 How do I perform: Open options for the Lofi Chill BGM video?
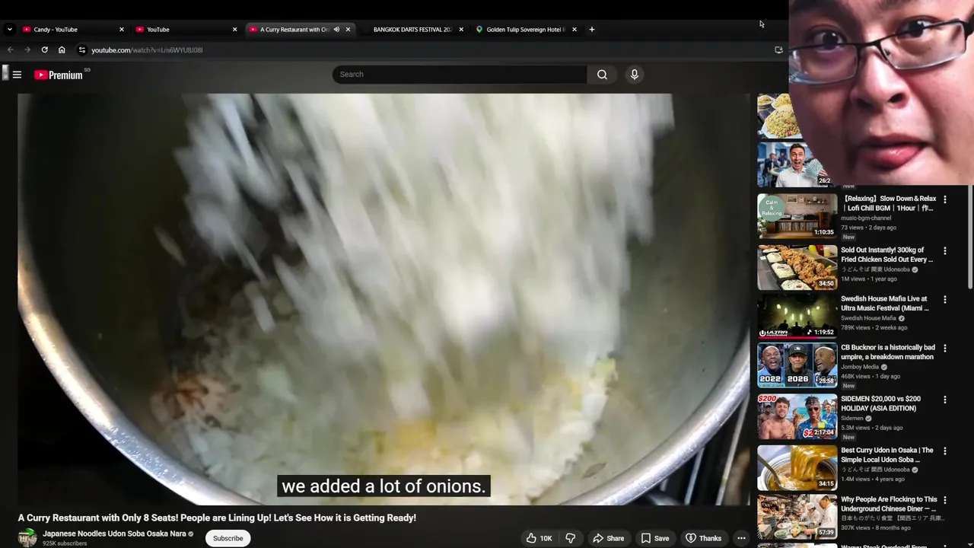tap(945, 199)
